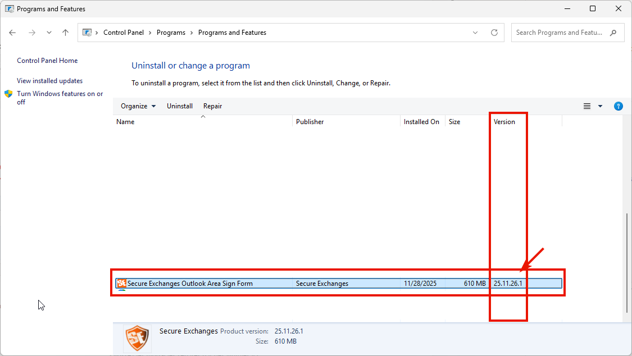The width and height of the screenshot is (632, 356).
Task: Click the Programs and Features title icon
Action: [x=10, y=8]
